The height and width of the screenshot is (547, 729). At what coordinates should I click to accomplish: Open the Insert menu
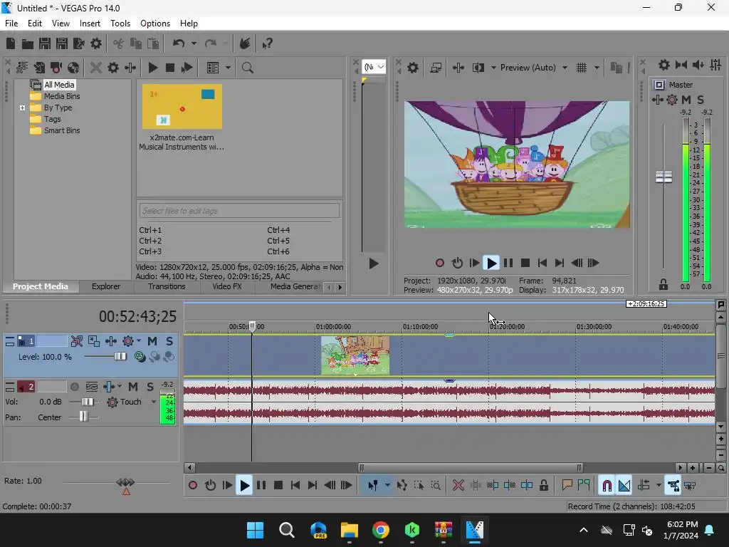click(x=90, y=24)
